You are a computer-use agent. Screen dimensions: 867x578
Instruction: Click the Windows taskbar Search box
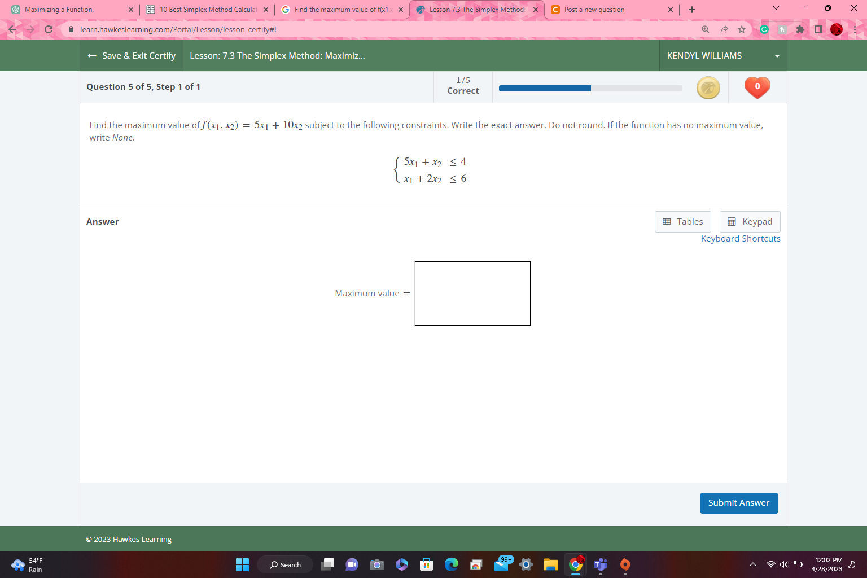tap(285, 564)
